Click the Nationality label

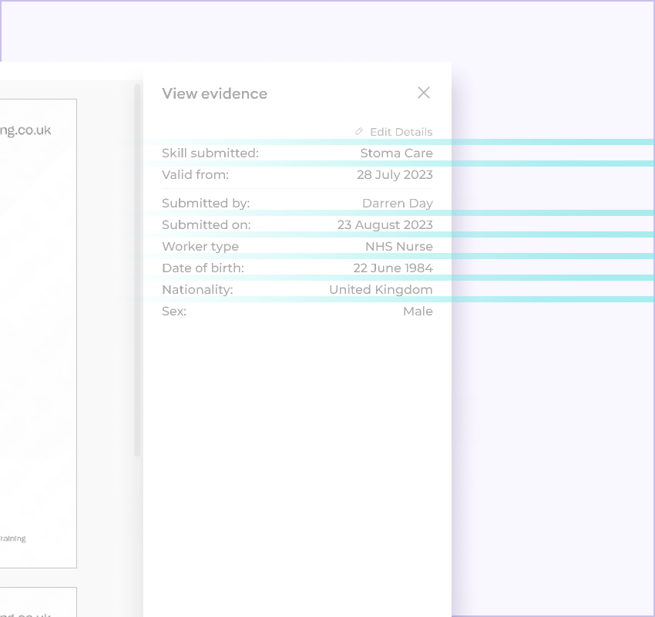click(197, 290)
